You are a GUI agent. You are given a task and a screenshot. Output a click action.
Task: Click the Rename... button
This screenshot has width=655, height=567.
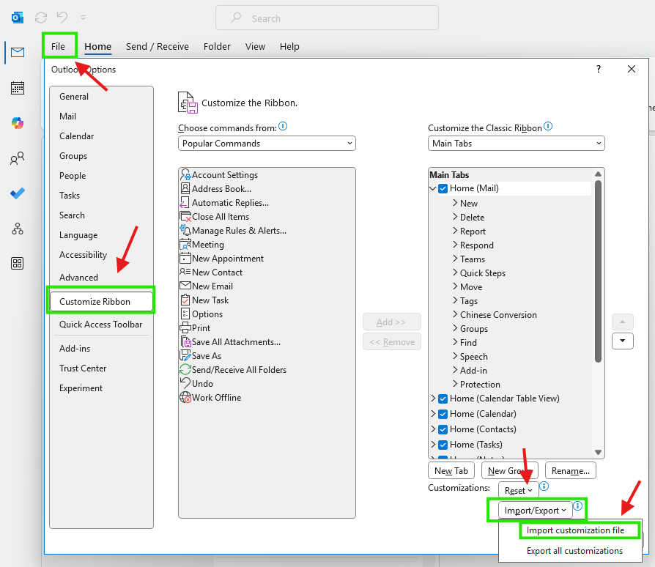570,470
